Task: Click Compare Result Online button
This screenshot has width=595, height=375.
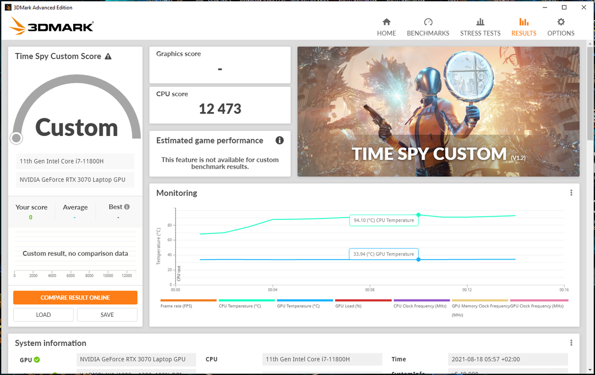Action: (75, 298)
